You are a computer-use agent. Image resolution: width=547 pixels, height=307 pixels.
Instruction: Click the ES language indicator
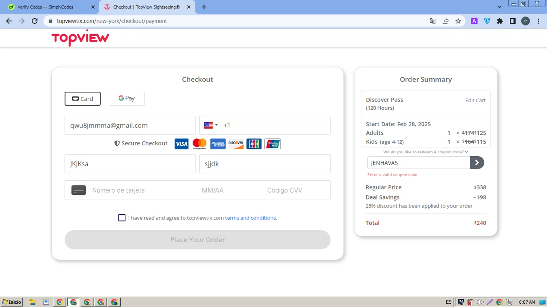pyautogui.click(x=449, y=302)
